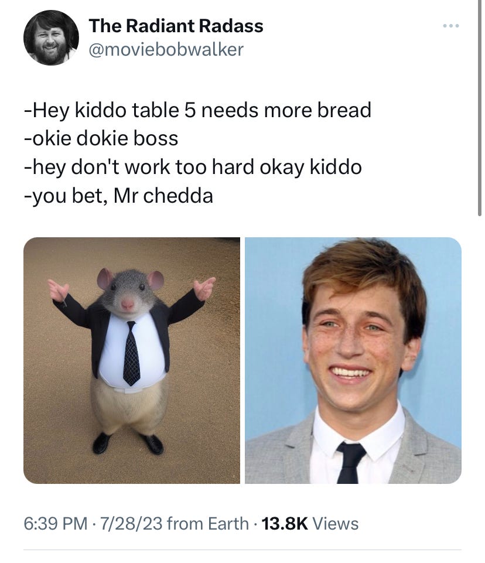The height and width of the screenshot is (563, 485).
Task: Click the vertical scrollbar thumb
Action: point(480,108)
